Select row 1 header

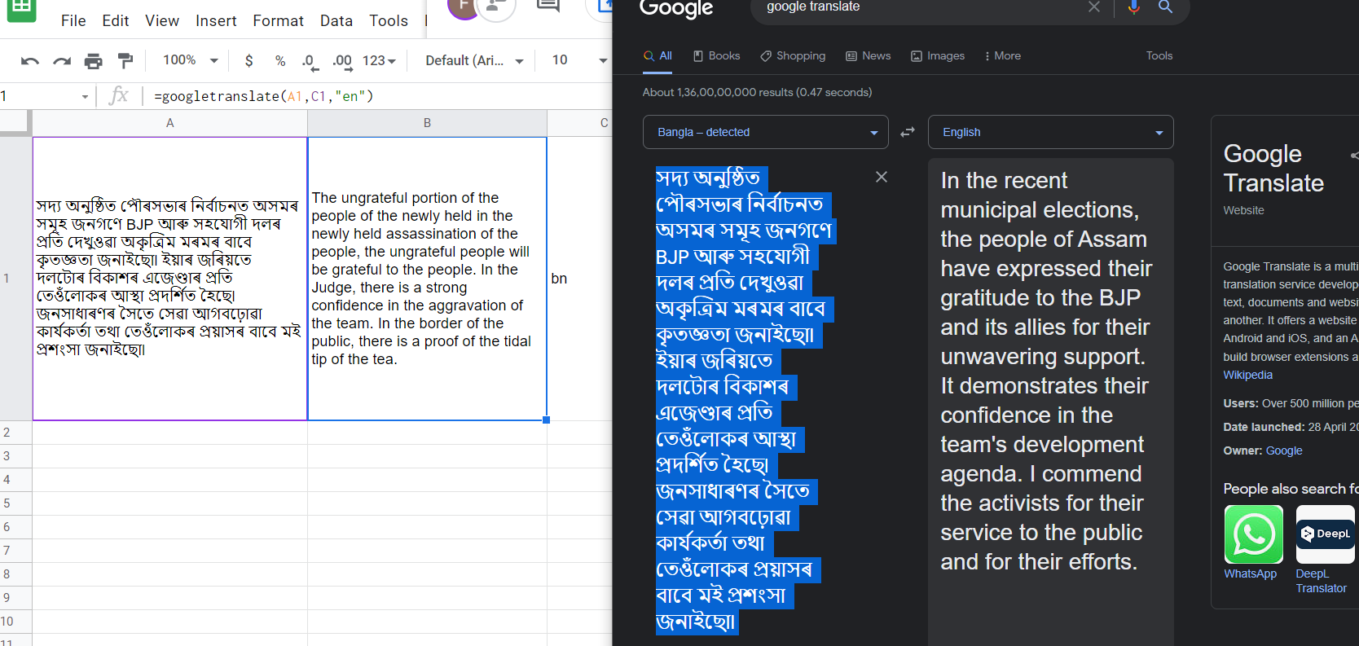pyautogui.click(x=15, y=279)
